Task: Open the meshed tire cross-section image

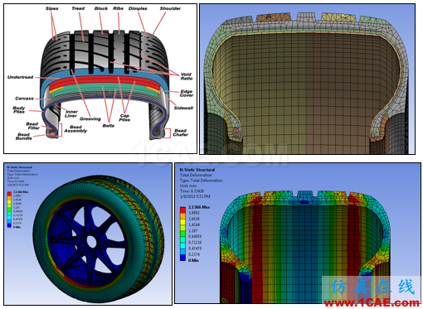Action: (307, 79)
